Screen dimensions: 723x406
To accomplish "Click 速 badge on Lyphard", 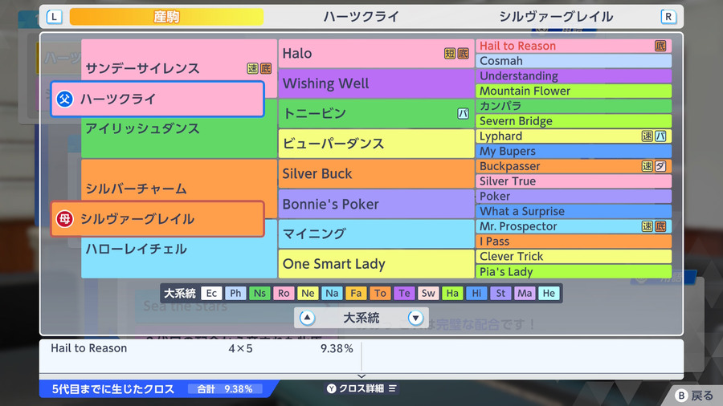I will click(647, 136).
